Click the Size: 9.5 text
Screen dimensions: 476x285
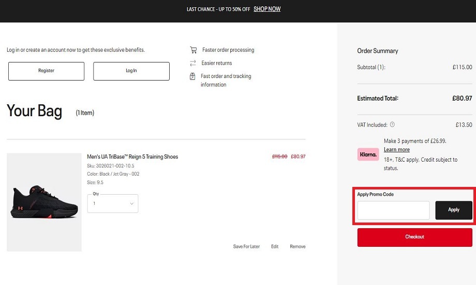[95, 183]
